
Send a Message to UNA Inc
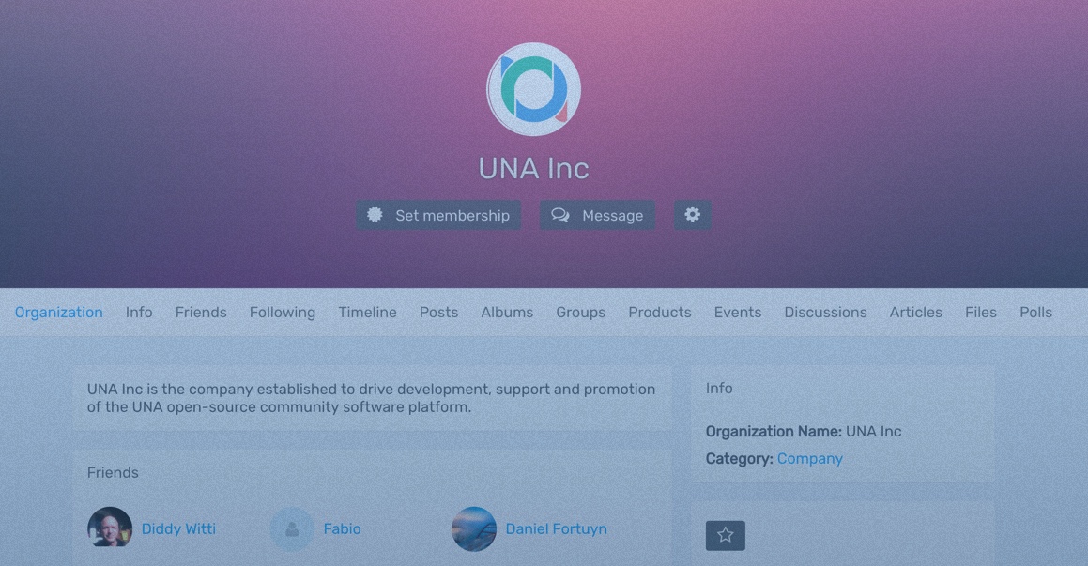tap(597, 215)
